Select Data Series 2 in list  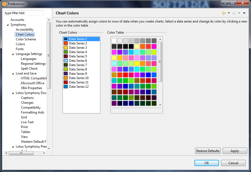[82, 43]
